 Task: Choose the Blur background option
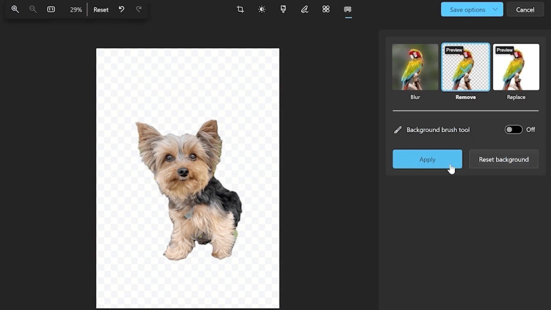(x=415, y=67)
